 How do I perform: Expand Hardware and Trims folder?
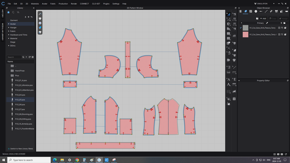[9, 35]
